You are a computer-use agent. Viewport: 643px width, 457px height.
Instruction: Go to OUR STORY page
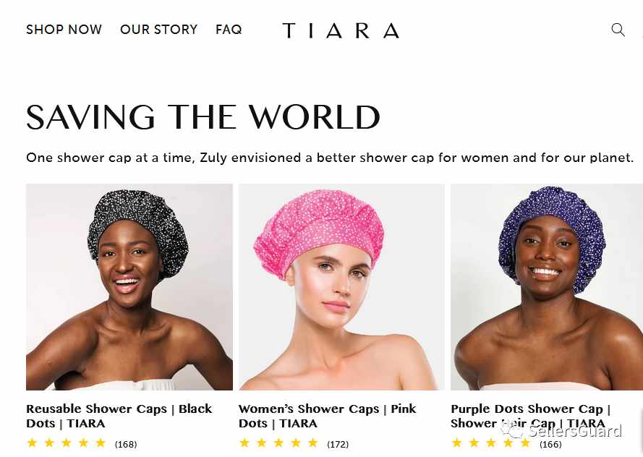coord(158,30)
